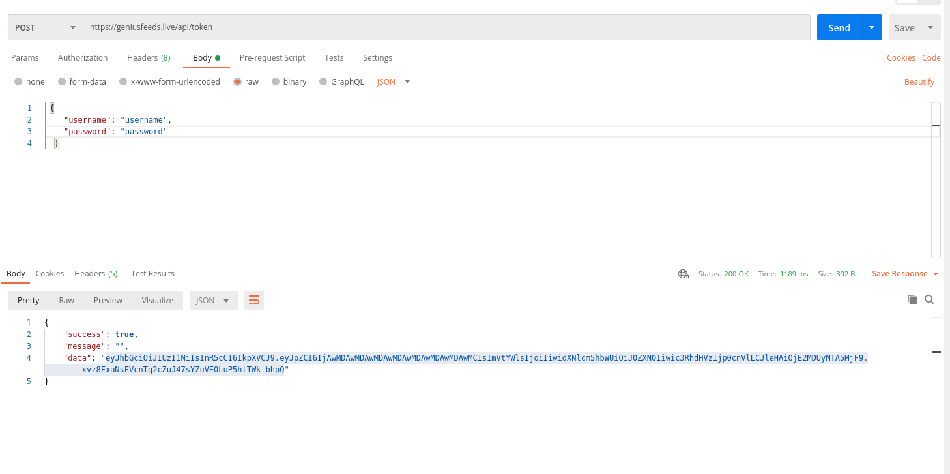
Task: Switch response view to Preview
Action: (x=108, y=301)
